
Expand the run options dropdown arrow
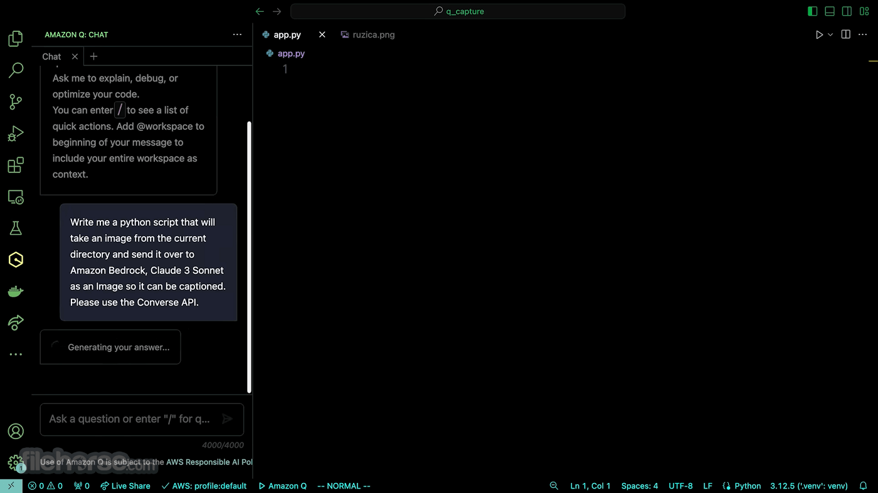click(830, 35)
